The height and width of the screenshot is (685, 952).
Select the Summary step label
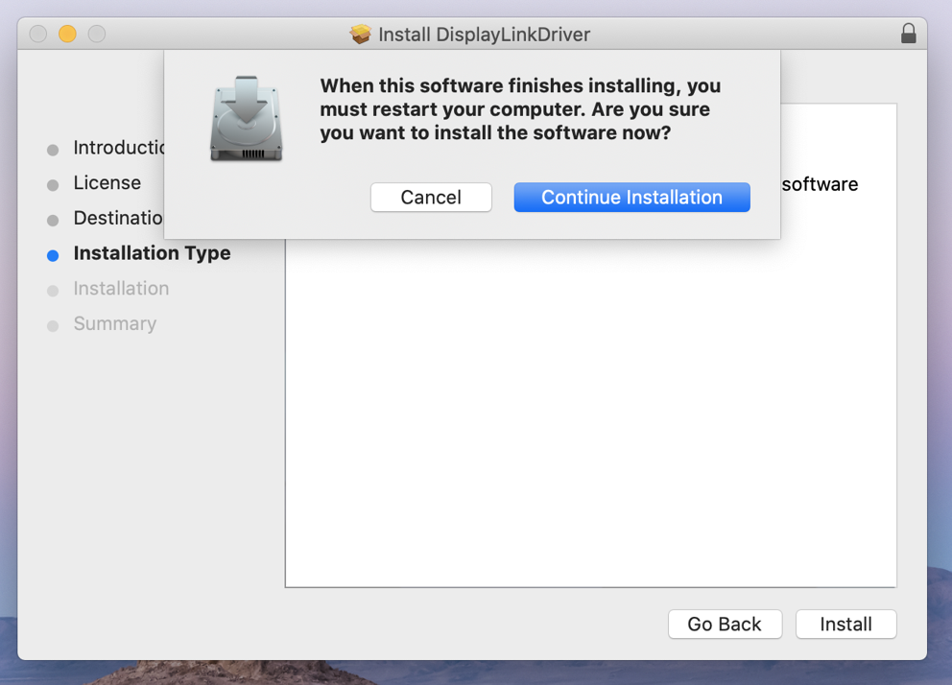point(115,323)
